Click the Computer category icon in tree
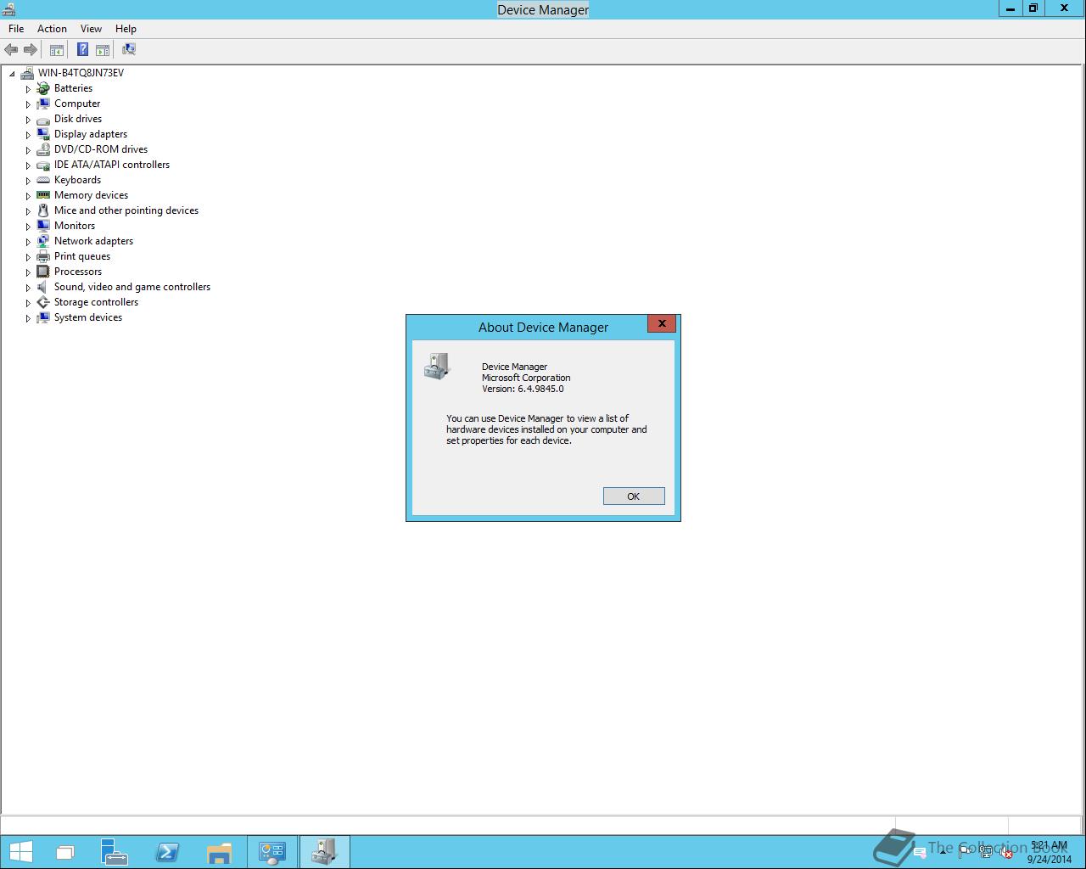 click(43, 104)
